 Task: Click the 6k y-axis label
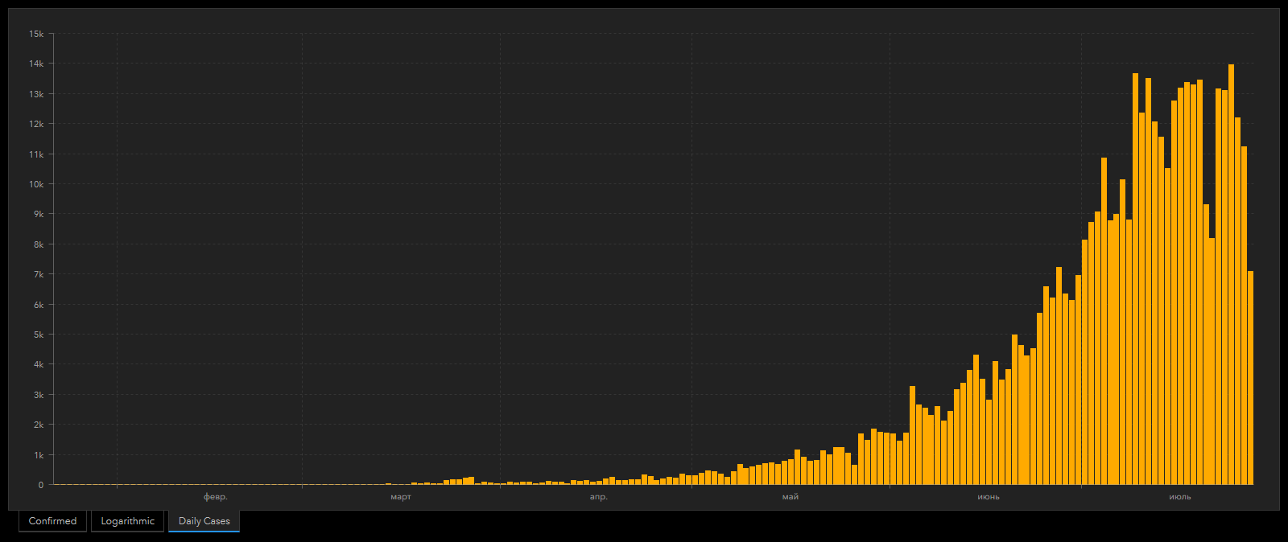(39, 305)
